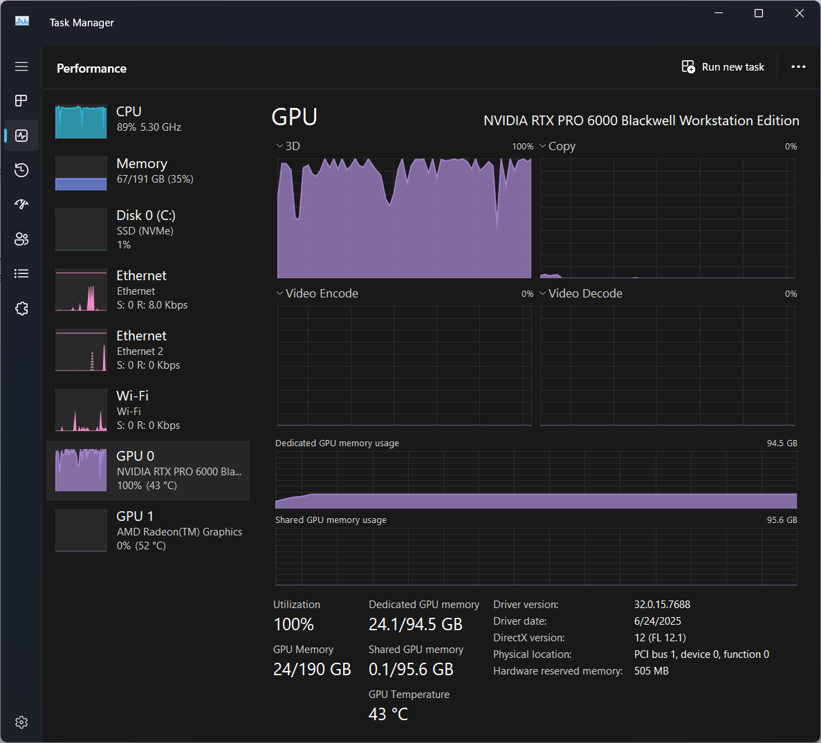Click the Shared GPU memory usage graph
The height and width of the screenshot is (743, 821).
pos(536,557)
